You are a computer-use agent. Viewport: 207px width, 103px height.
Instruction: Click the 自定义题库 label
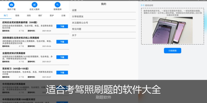point(34,9)
